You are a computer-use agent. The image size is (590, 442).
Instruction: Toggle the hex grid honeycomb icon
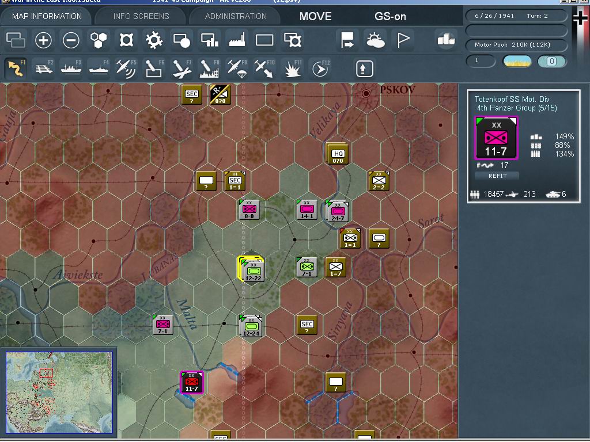click(x=99, y=40)
